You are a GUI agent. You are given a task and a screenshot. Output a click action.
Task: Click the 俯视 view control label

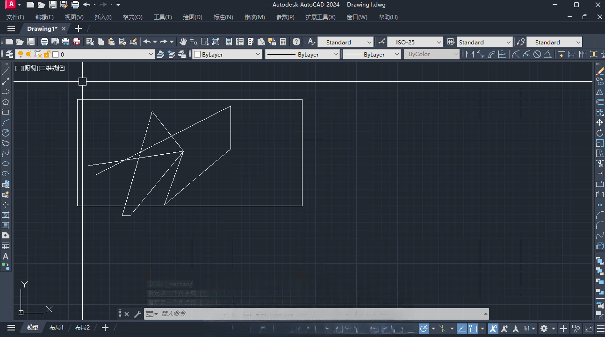point(30,68)
